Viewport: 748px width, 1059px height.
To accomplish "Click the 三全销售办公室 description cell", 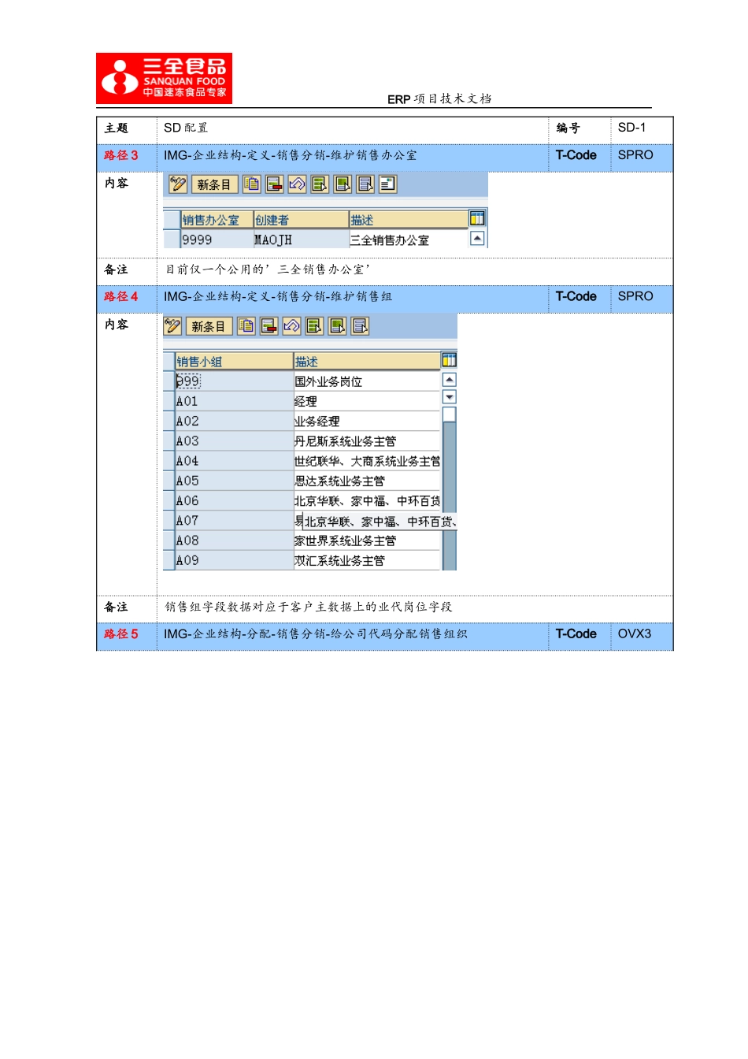I will click(x=408, y=240).
